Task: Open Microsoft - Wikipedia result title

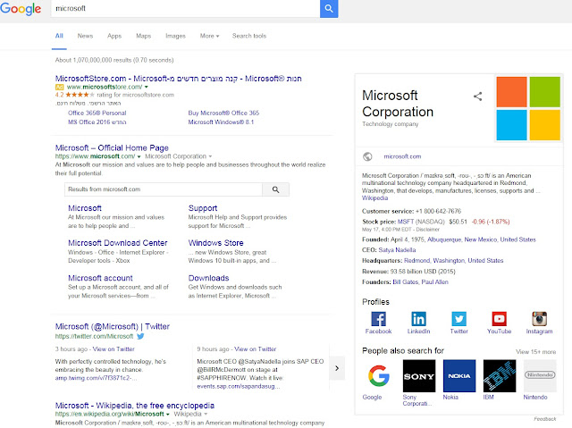Action: 135,406
